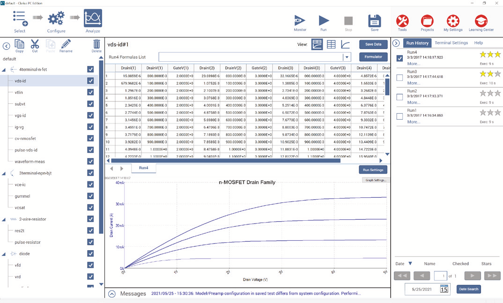This screenshot has width=503, height=303.
Task: Click the Date Search button
Action: tap(468, 289)
